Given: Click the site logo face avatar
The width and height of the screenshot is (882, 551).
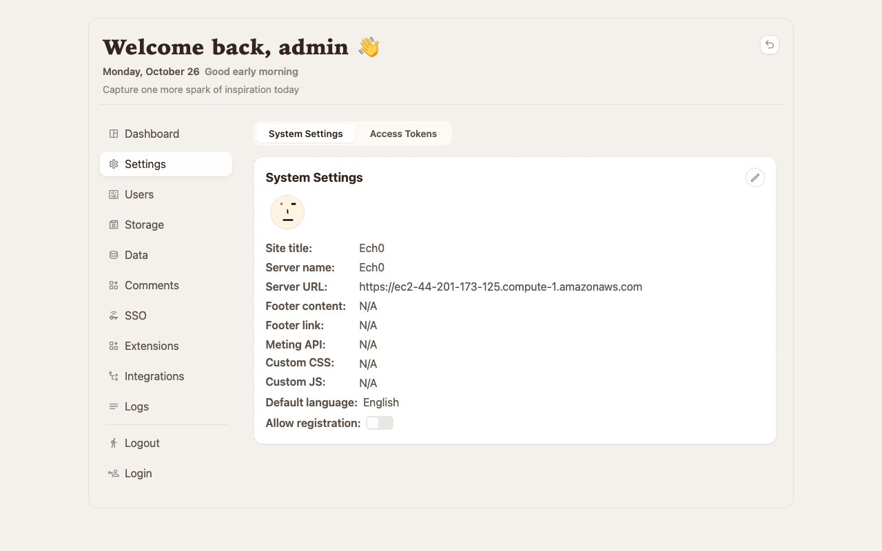Looking at the screenshot, I should [x=287, y=212].
